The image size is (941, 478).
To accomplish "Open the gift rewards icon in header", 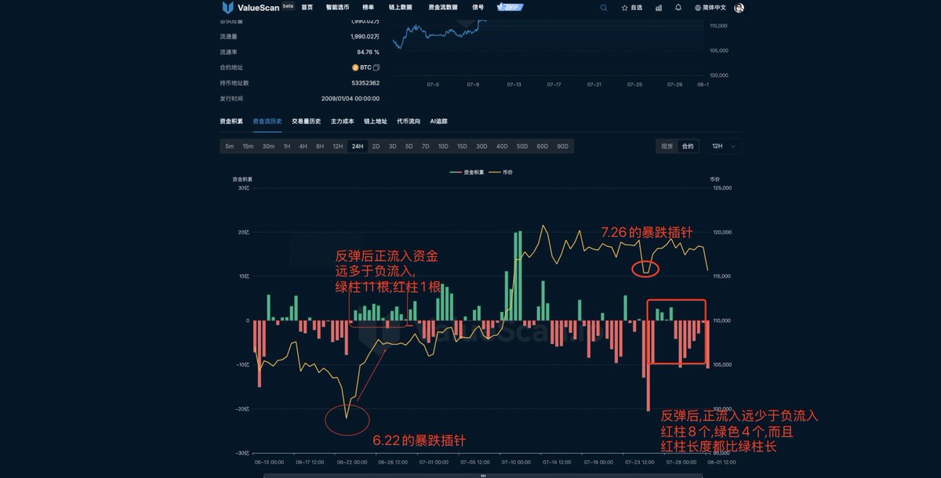I will click(658, 7).
